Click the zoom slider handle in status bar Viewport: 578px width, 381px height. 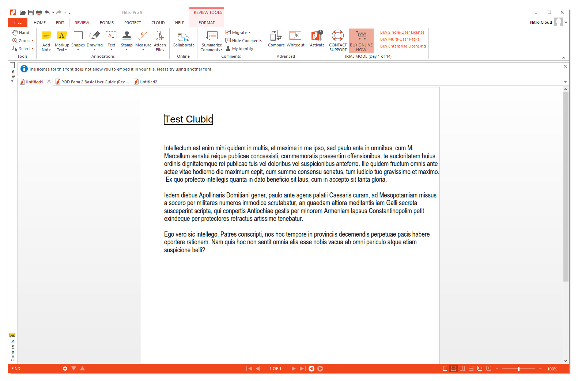pos(518,369)
